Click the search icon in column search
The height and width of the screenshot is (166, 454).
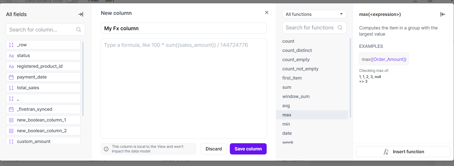(79, 30)
